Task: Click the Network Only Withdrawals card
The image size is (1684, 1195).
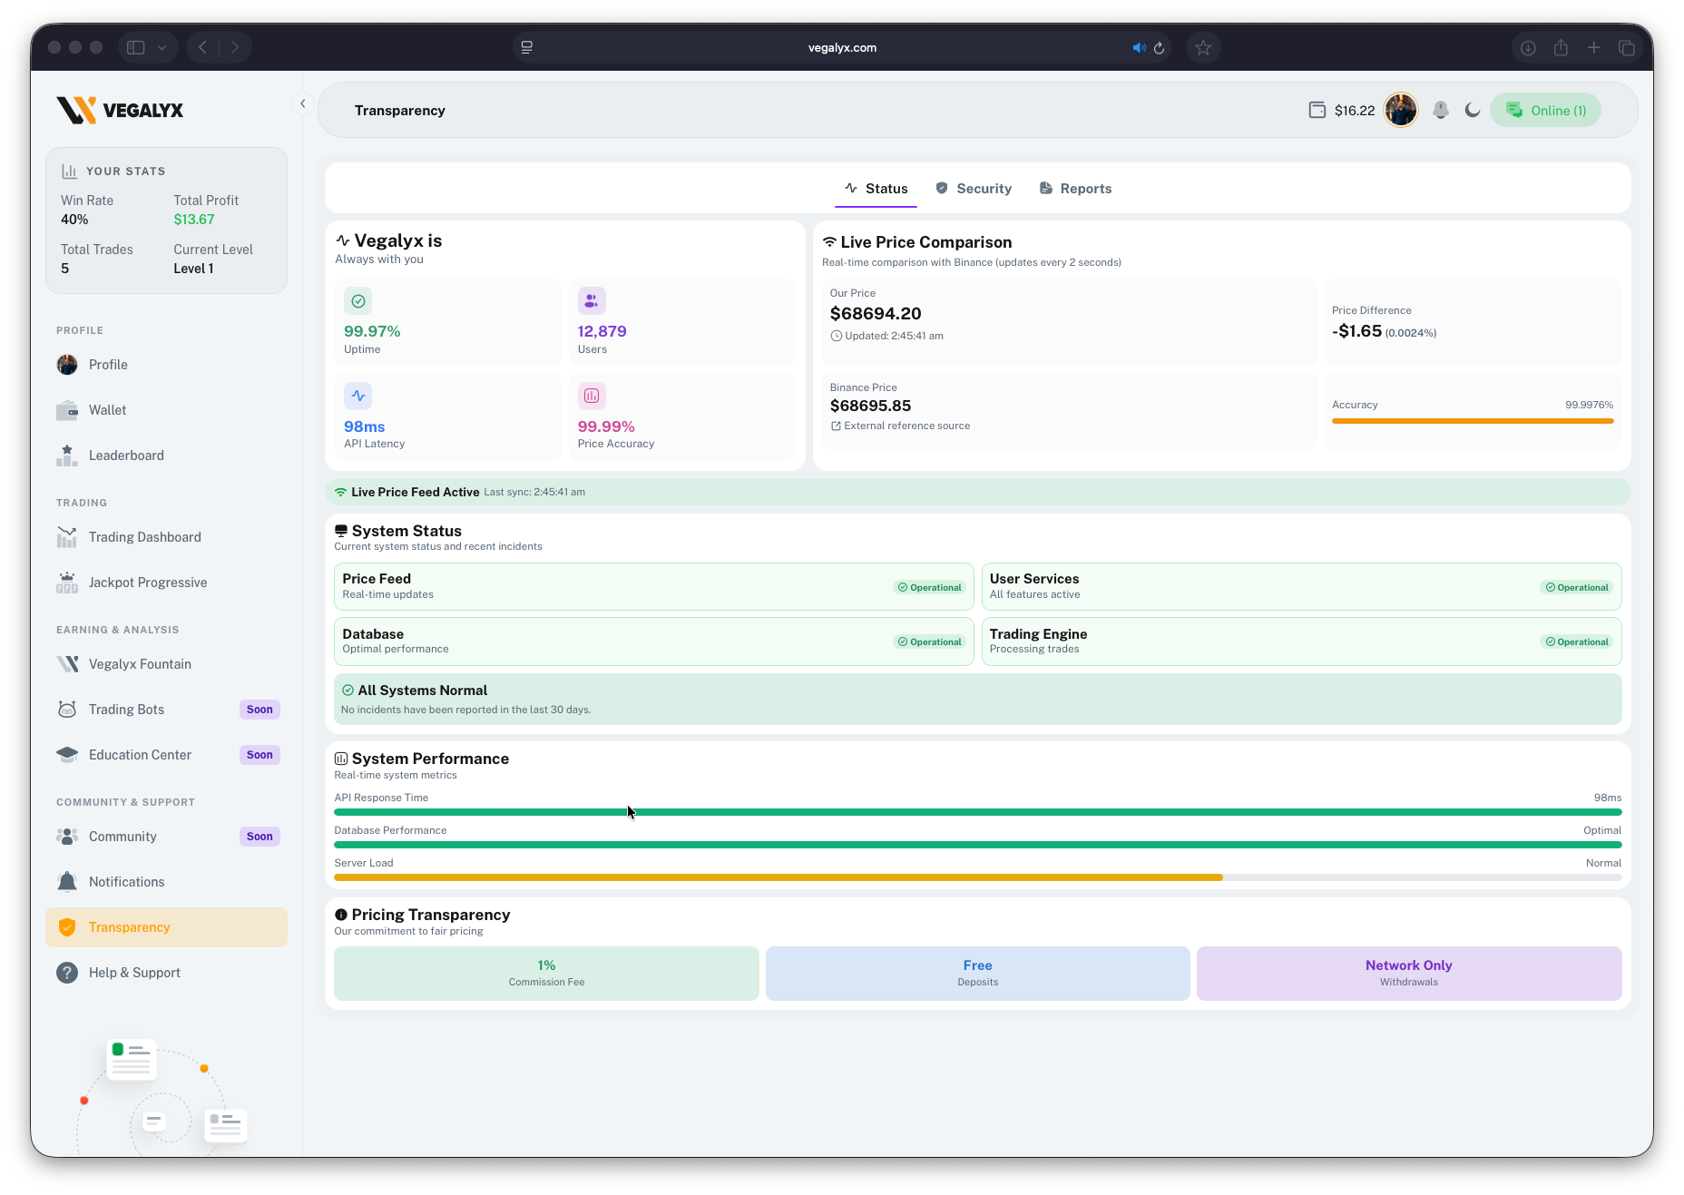Action: (1409, 974)
